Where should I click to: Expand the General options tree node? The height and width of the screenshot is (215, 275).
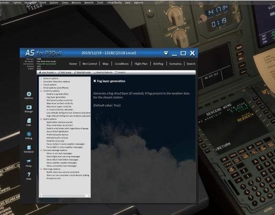[x=41, y=78]
